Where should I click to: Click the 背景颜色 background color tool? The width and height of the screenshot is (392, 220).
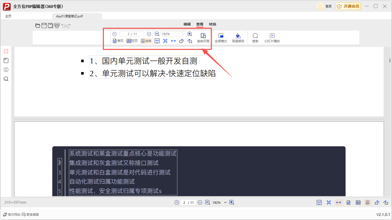coord(238,37)
